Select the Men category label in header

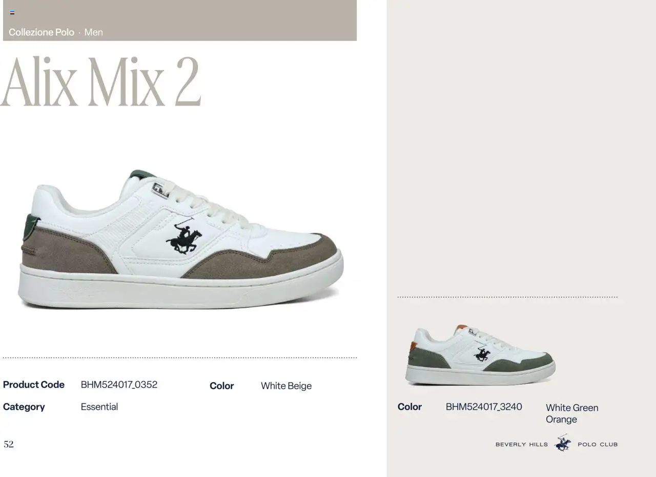point(94,32)
